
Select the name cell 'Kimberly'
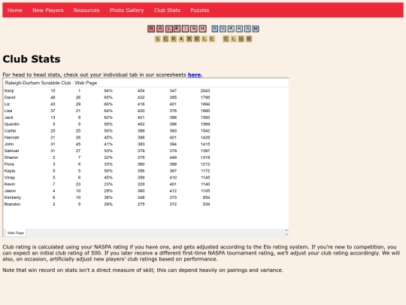(13, 197)
